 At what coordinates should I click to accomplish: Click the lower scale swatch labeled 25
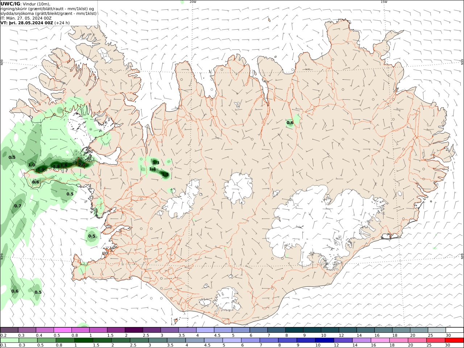(436, 340)
